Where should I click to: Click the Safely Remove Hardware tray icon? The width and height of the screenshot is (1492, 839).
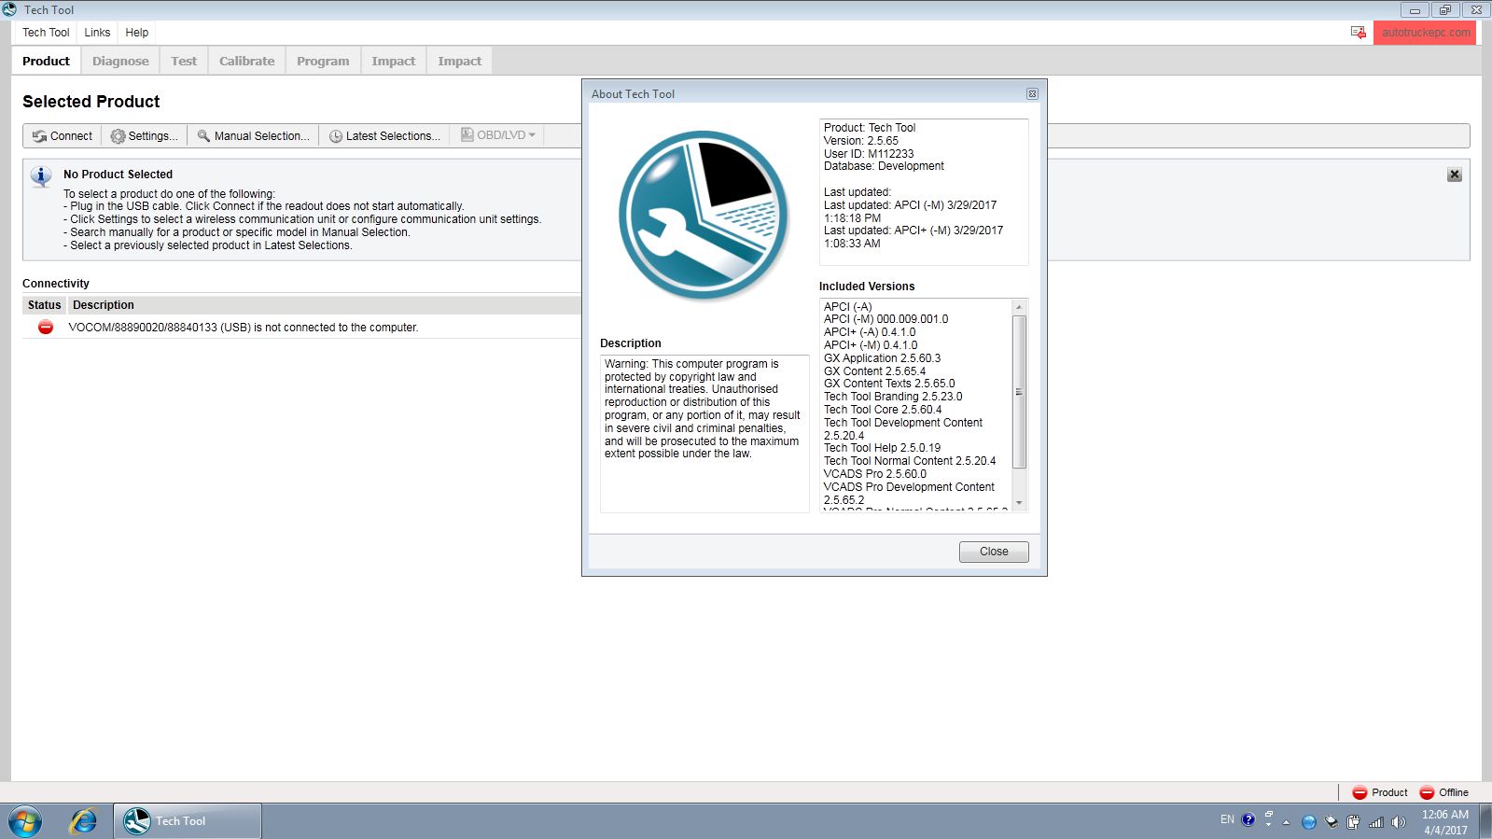pos(1332,822)
